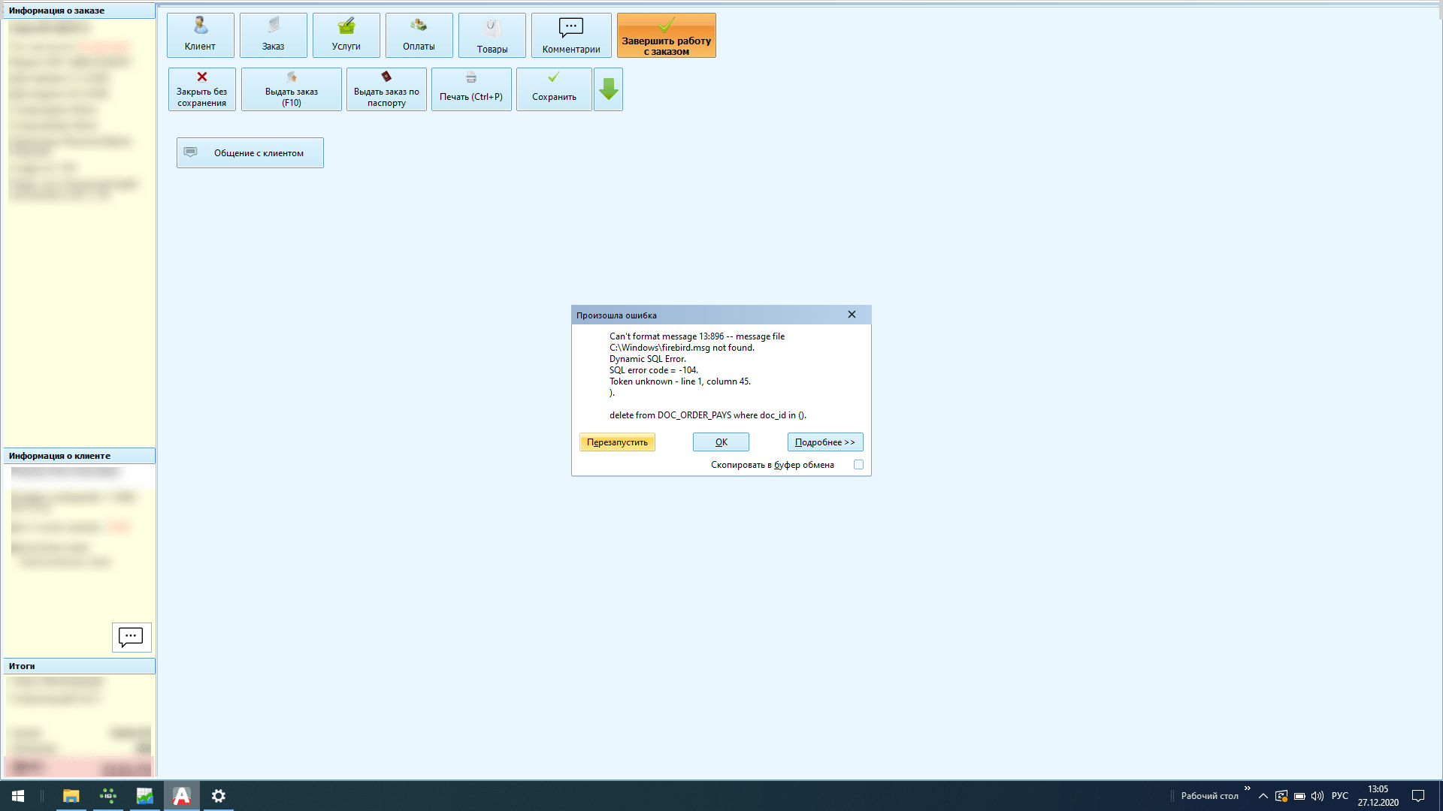Click the Информация о клиенте panel header

pos(79,456)
